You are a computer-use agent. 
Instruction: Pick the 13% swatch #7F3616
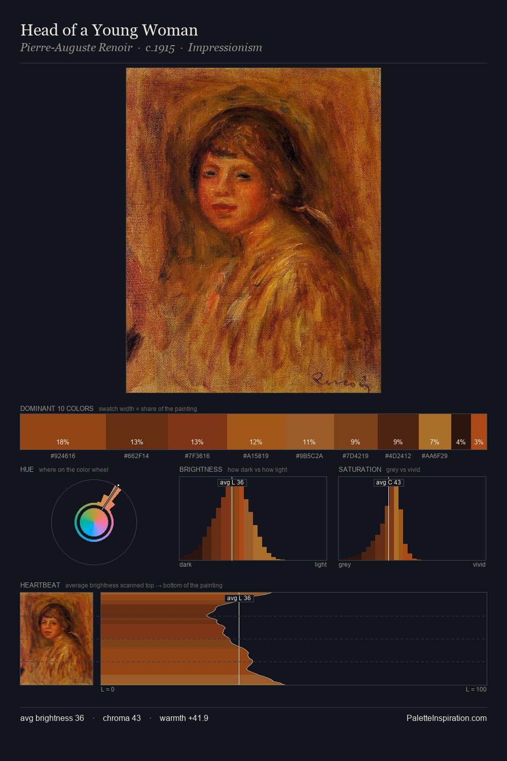(x=197, y=432)
